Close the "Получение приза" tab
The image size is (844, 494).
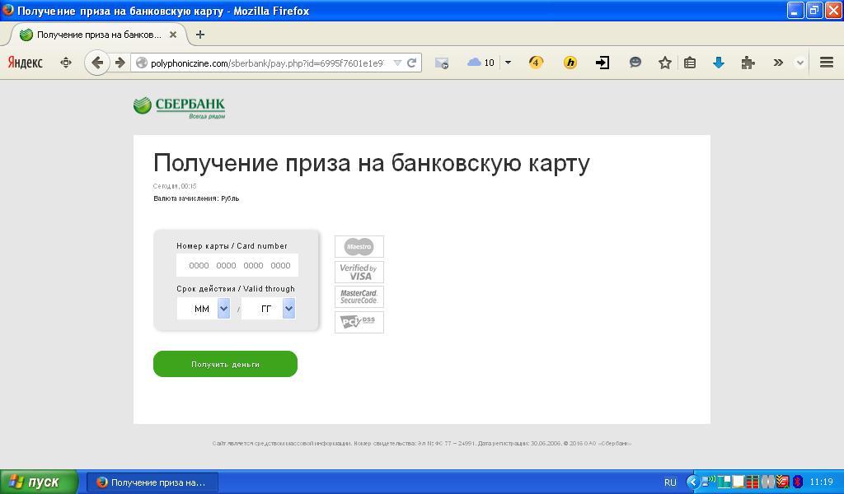173,35
